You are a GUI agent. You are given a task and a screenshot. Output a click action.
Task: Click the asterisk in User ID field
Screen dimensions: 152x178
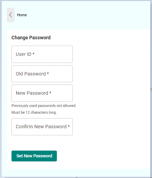click(34, 53)
